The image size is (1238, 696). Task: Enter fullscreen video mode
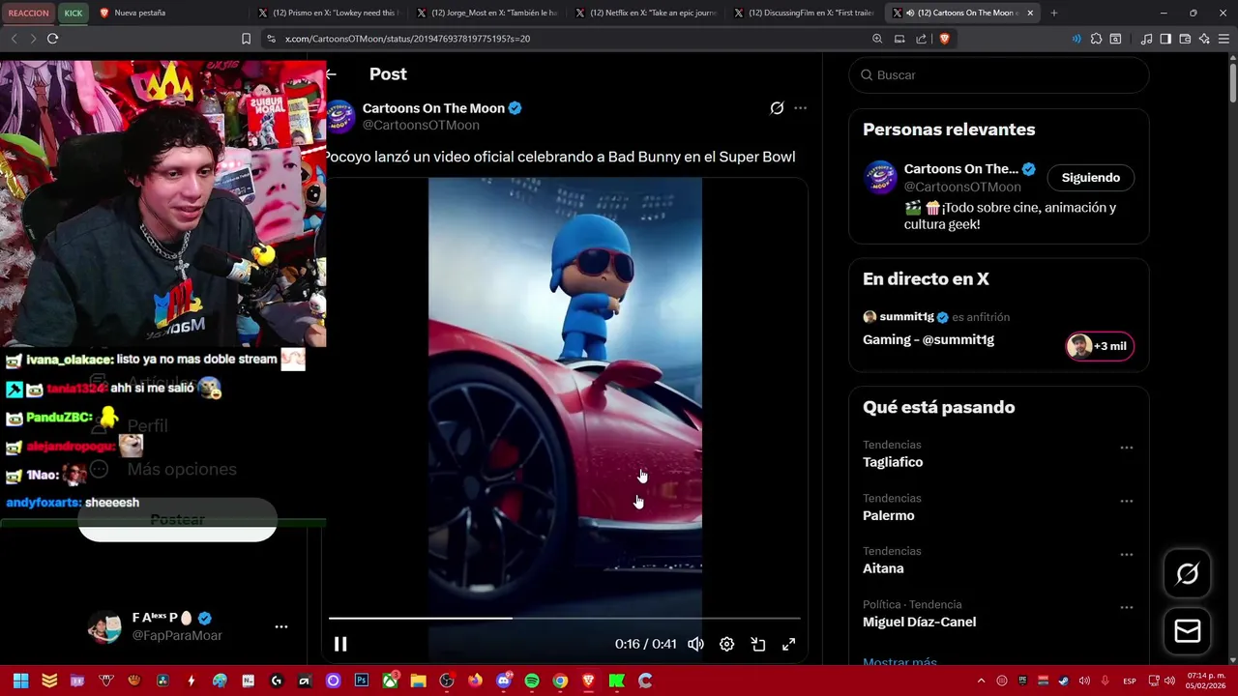pyautogui.click(x=789, y=644)
